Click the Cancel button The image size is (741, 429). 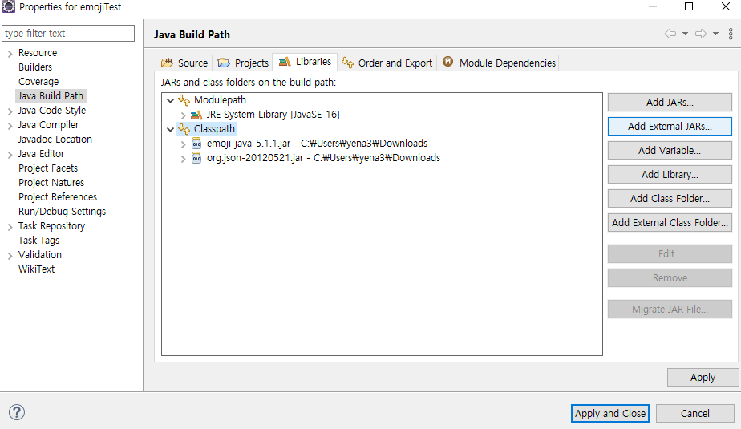[694, 414]
